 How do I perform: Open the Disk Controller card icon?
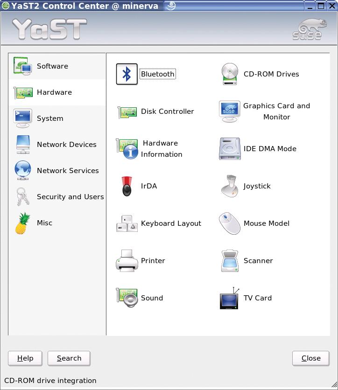coord(127,112)
